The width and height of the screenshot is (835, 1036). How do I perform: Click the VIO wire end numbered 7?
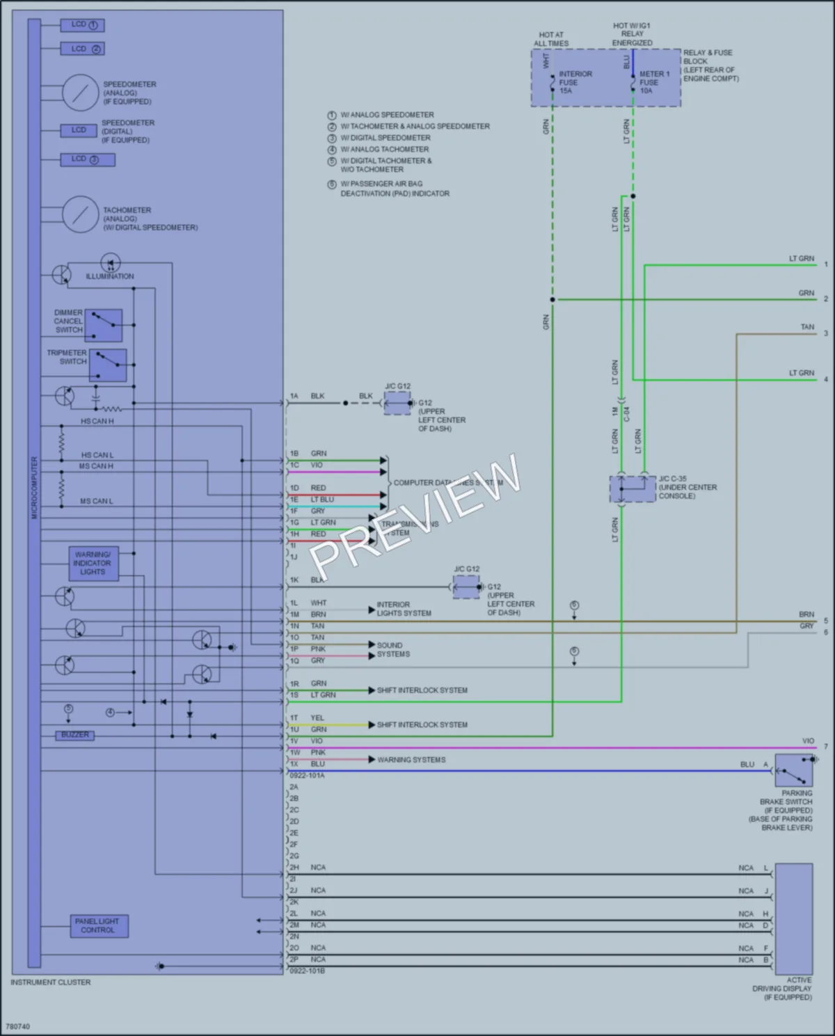[826, 747]
